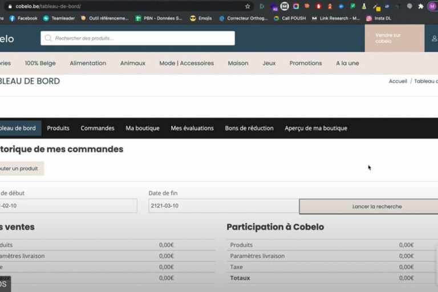Switch to the Commandes tab
Image resolution: width=438 pixels, height=292 pixels.
tap(98, 128)
